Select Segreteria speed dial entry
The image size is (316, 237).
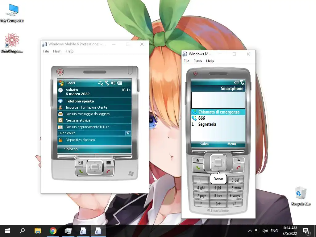[x=218, y=125]
